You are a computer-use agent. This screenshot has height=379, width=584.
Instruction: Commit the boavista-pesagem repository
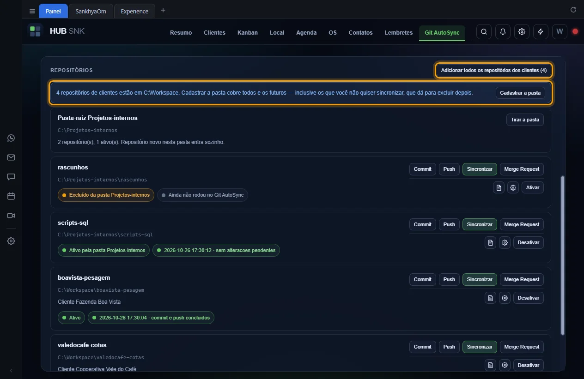[x=422, y=279]
